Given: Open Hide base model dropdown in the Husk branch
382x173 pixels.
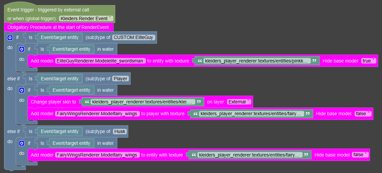Looking at the screenshot, I should pos(360,155).
